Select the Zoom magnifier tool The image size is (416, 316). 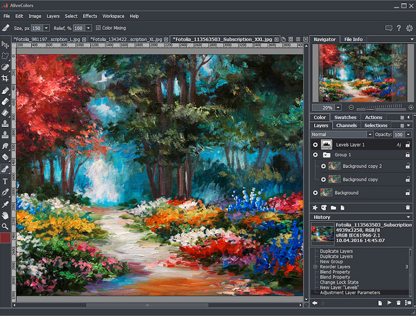5,226
